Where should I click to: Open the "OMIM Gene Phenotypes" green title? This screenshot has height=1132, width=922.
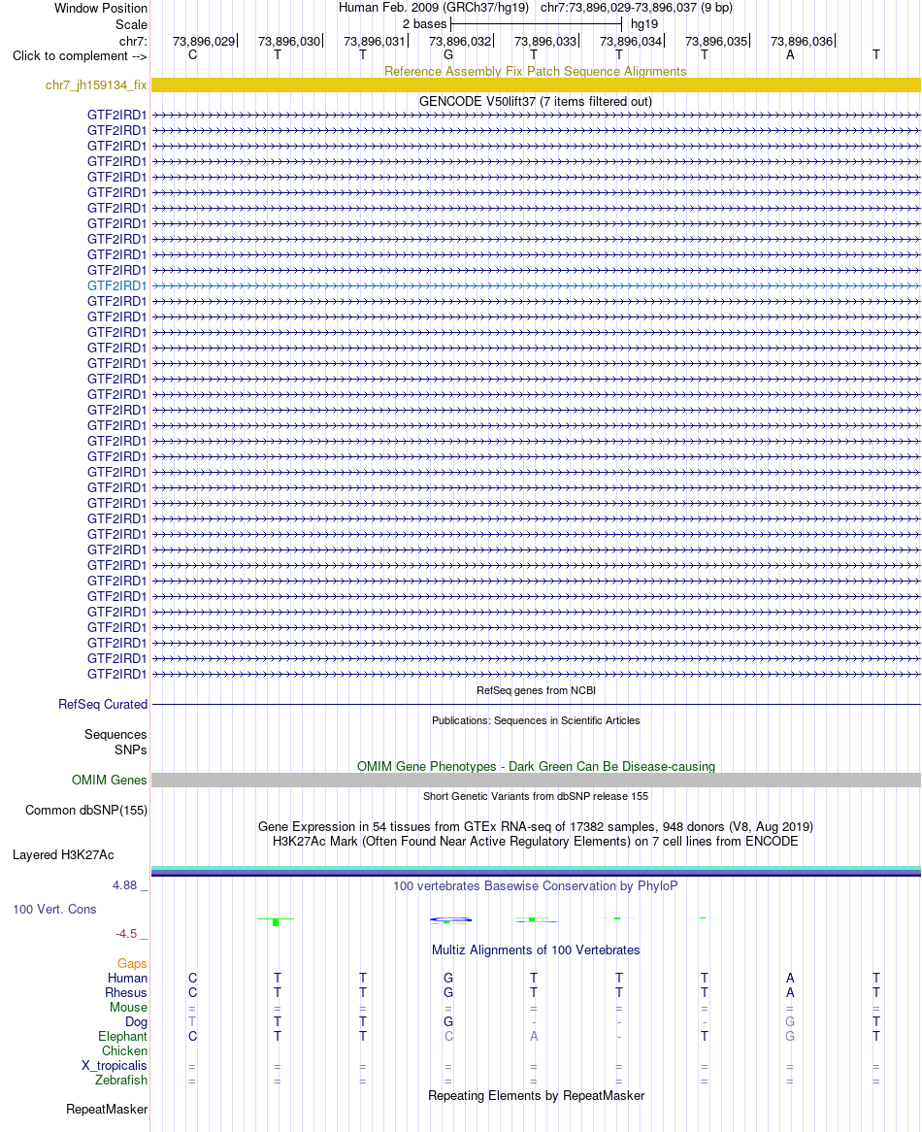pyautogui.click(x=536, y=766)
